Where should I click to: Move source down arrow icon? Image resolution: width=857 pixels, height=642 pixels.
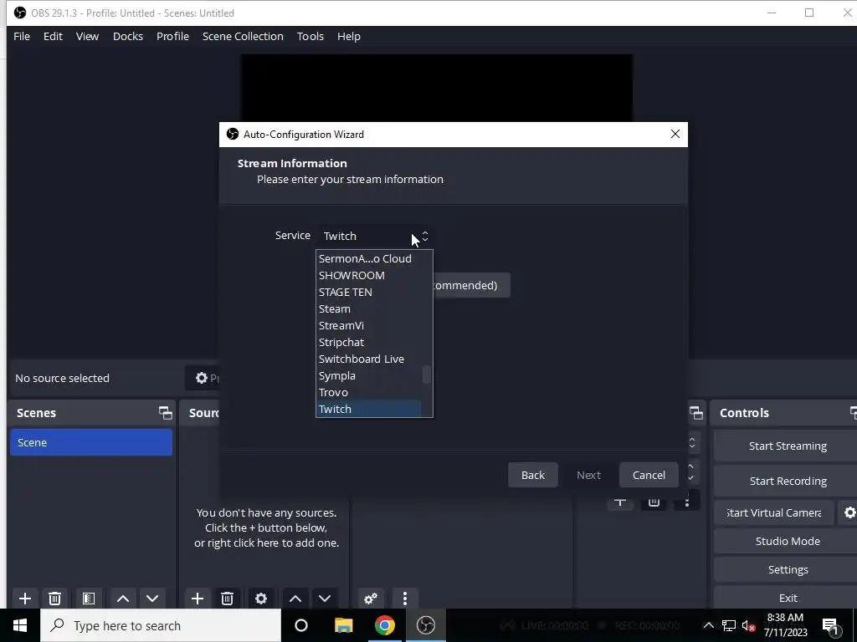point(325,599)
